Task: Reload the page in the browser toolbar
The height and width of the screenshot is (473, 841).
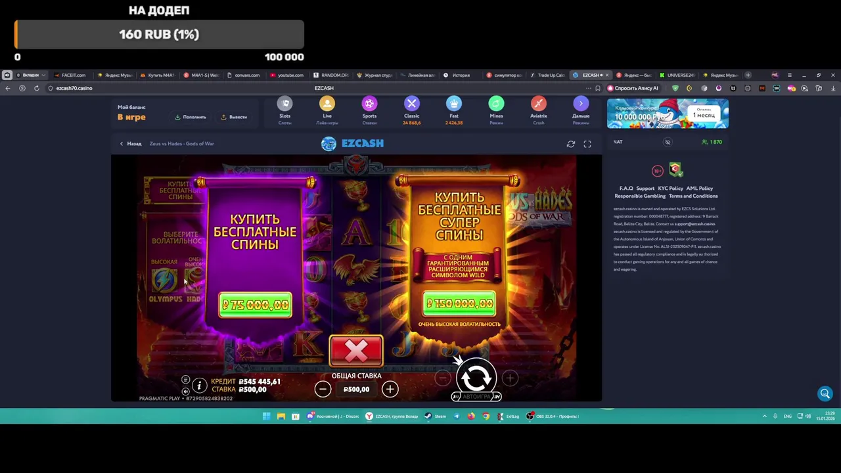Action: pos(36,88)
